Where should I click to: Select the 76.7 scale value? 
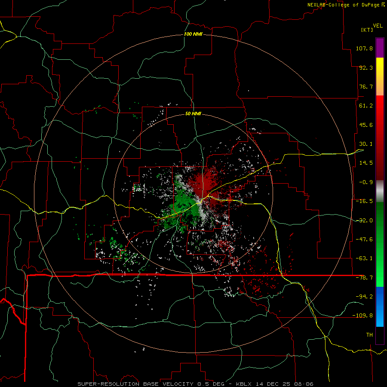[x=366, y=86]
